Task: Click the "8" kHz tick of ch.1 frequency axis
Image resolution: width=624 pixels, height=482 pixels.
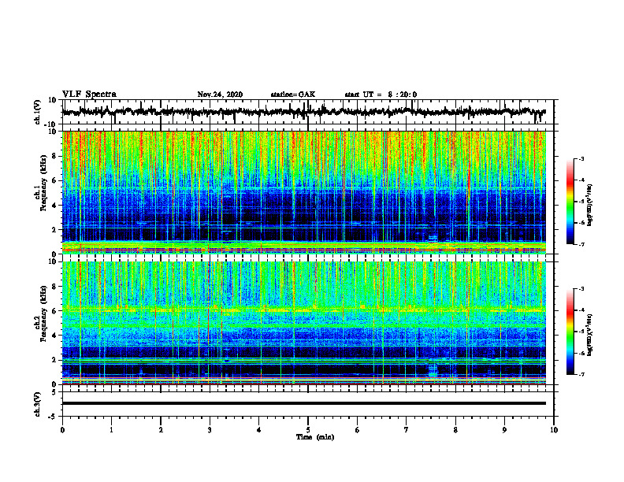Action: tap(55, 156)
